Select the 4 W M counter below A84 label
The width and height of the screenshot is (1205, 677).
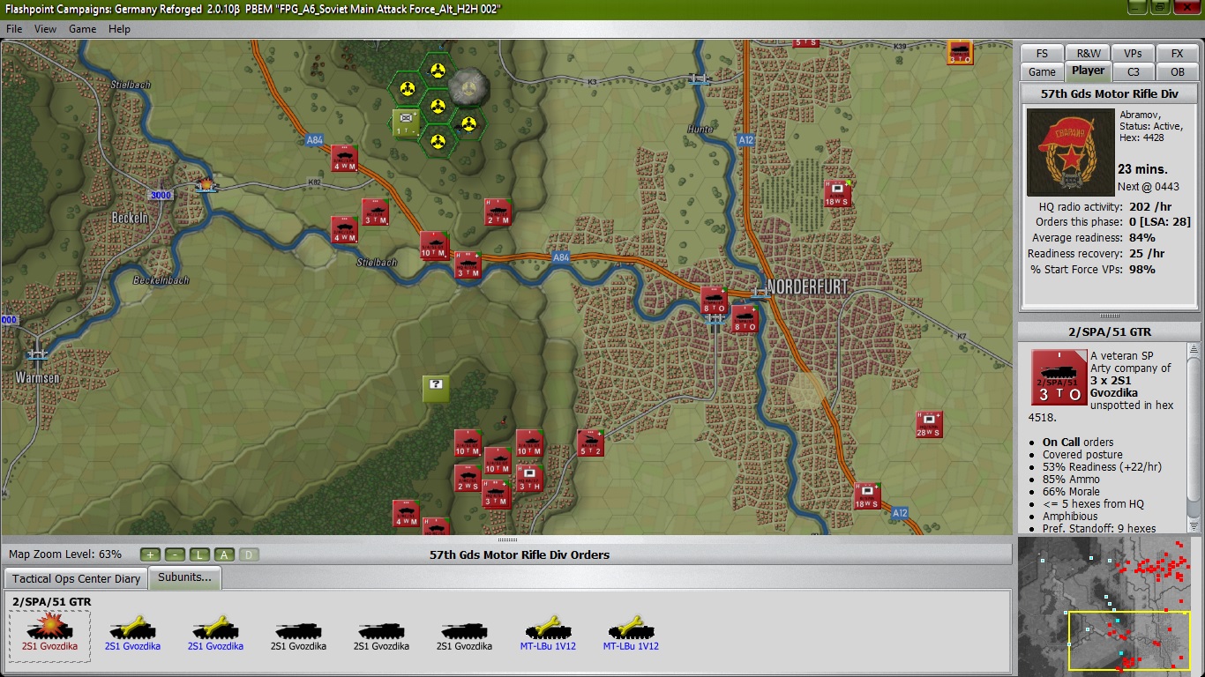[344, 159]
